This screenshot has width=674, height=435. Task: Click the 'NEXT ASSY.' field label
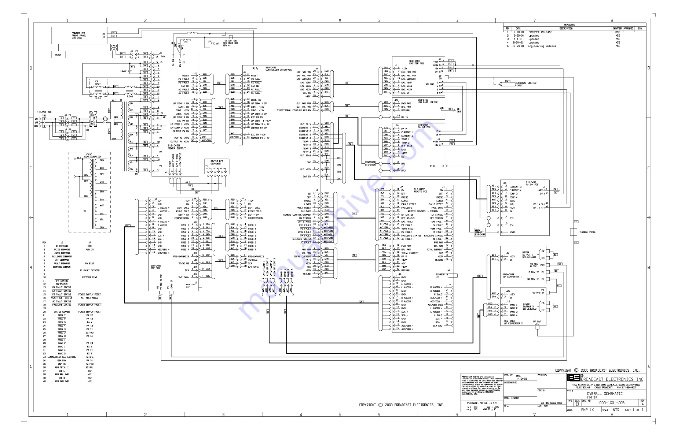coord(543,406)
